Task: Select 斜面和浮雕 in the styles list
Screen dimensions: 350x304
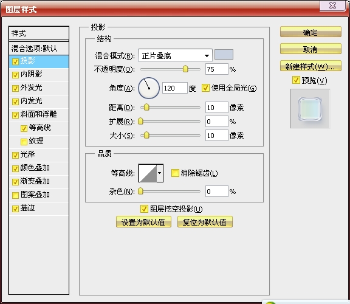Action: click(39, 114)
